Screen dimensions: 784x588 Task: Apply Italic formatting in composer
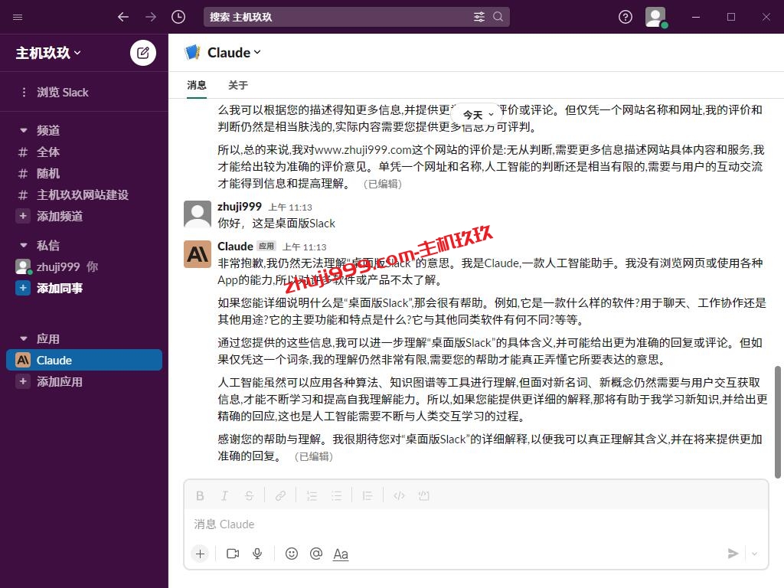(224, 496)
